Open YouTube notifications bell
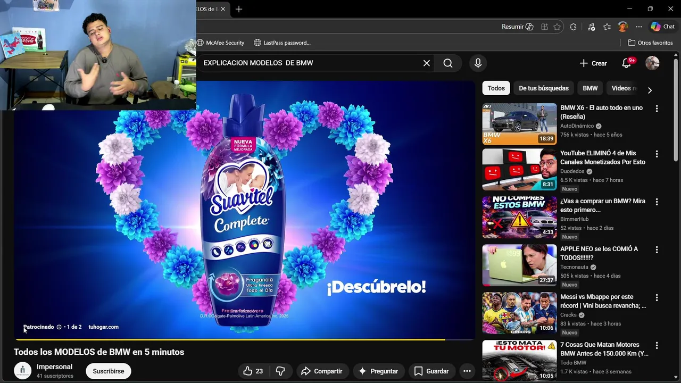This screenshot has width=681, height=383. pyautogui.click(x=627, y=63)
